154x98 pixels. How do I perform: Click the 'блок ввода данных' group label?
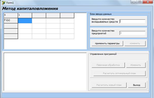(x=101, y=14)
